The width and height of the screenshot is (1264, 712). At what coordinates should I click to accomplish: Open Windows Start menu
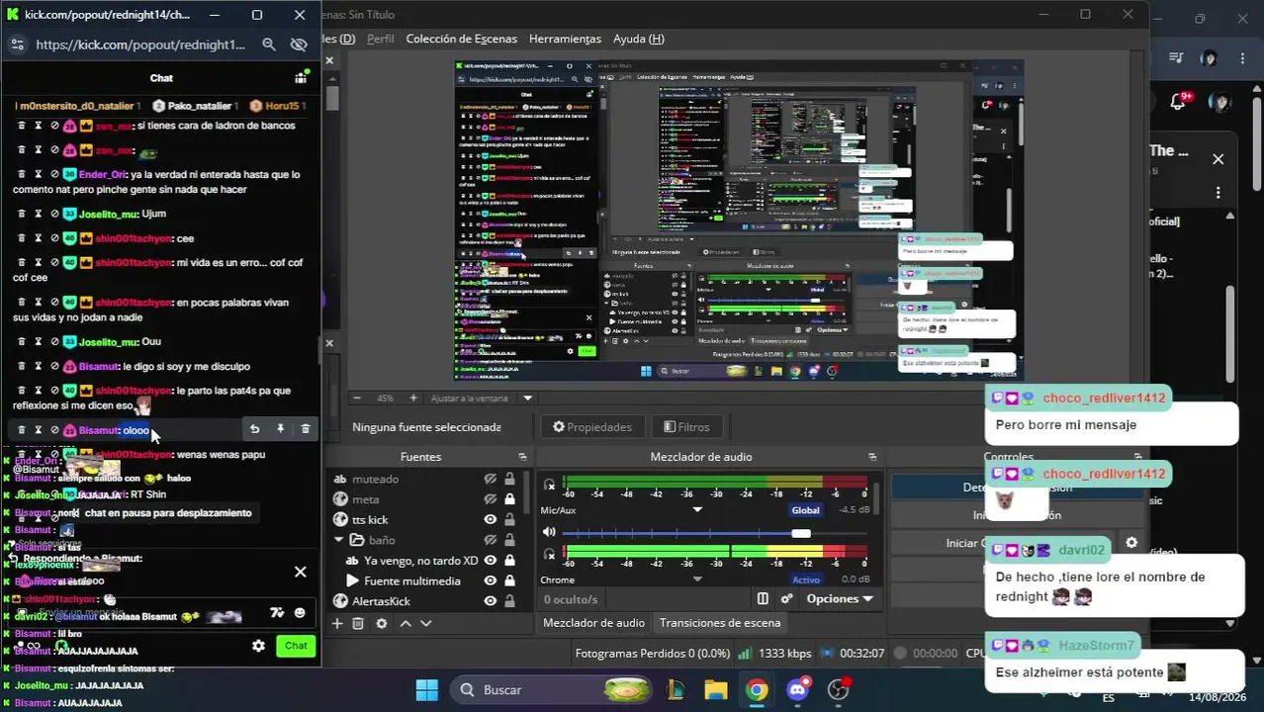[x=426, y=689]
